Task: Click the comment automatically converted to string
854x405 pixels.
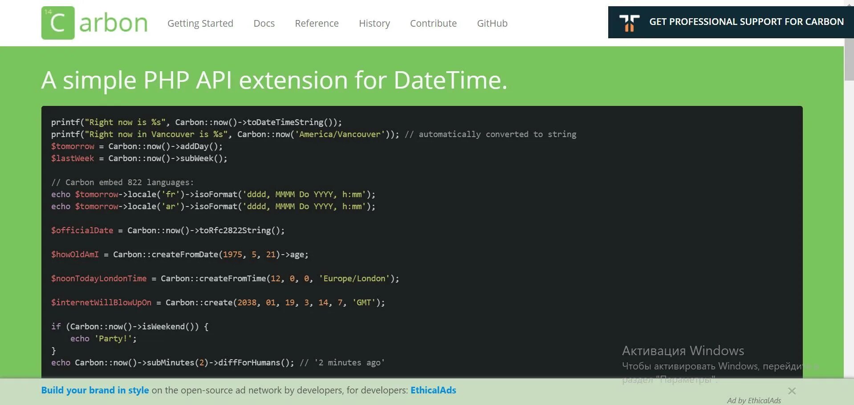Action: coord(490,134)
